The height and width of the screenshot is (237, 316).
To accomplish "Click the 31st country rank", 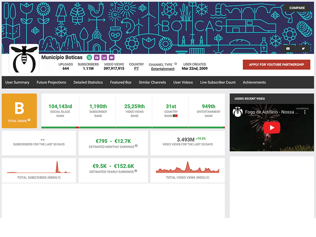I will coord(171,106).
